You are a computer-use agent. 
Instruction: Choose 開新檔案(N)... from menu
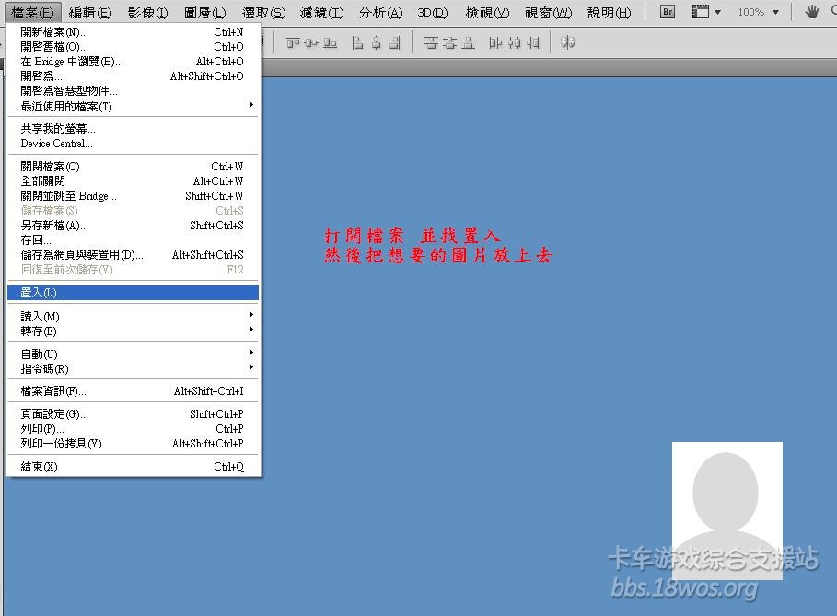pyautogui.click(x=133, y=32)
